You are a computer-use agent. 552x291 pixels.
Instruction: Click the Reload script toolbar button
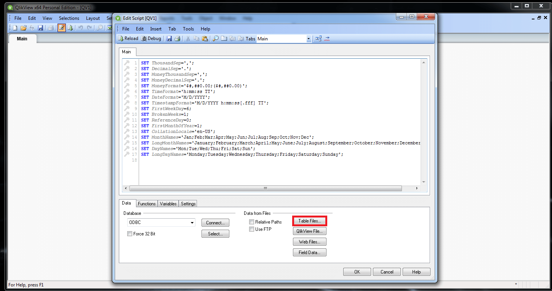[x=128, y=38]
